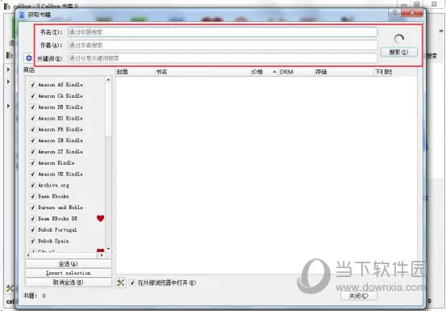Toggle the Amazon FR Kindle checkbox
The width and height of the screenshot is (446, 311).
[x=33, y=129]
